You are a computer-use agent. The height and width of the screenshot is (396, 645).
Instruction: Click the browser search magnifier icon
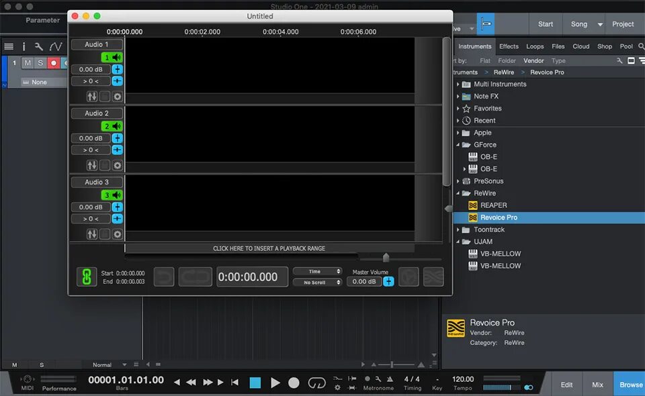tap(641, 46)
